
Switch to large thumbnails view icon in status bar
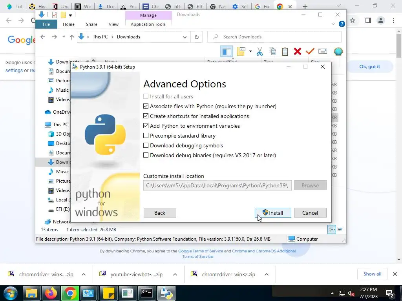click(x=340, y=229)
